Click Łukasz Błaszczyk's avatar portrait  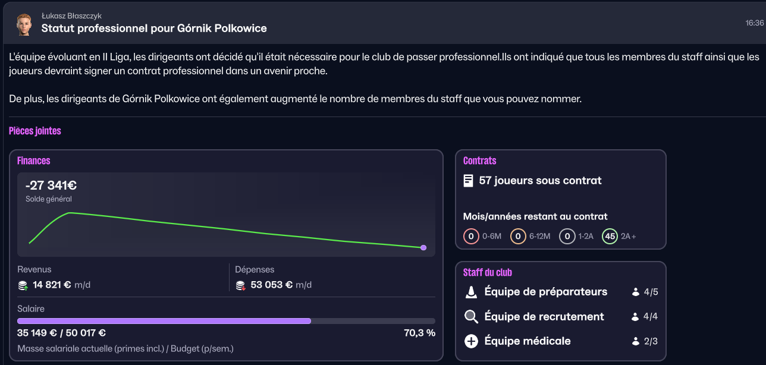click(x=23, y=24)
